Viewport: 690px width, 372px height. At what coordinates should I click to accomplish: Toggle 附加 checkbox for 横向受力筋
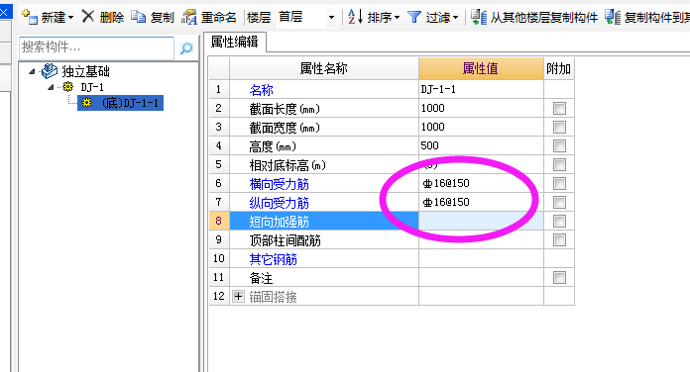pos(559,184)
